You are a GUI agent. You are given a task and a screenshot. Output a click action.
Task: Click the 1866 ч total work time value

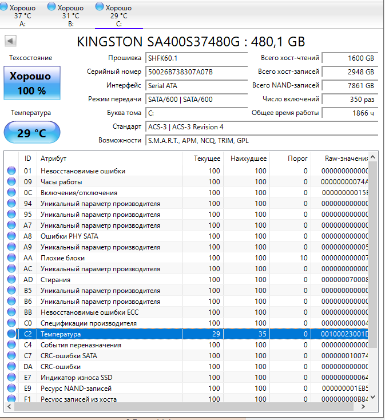coord(350,113)
